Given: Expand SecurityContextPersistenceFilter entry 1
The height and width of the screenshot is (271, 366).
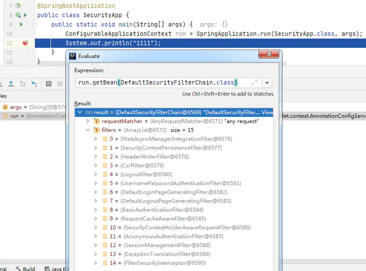Looking at the screenshot, I should pyautogui.click(x=96, y=148).
